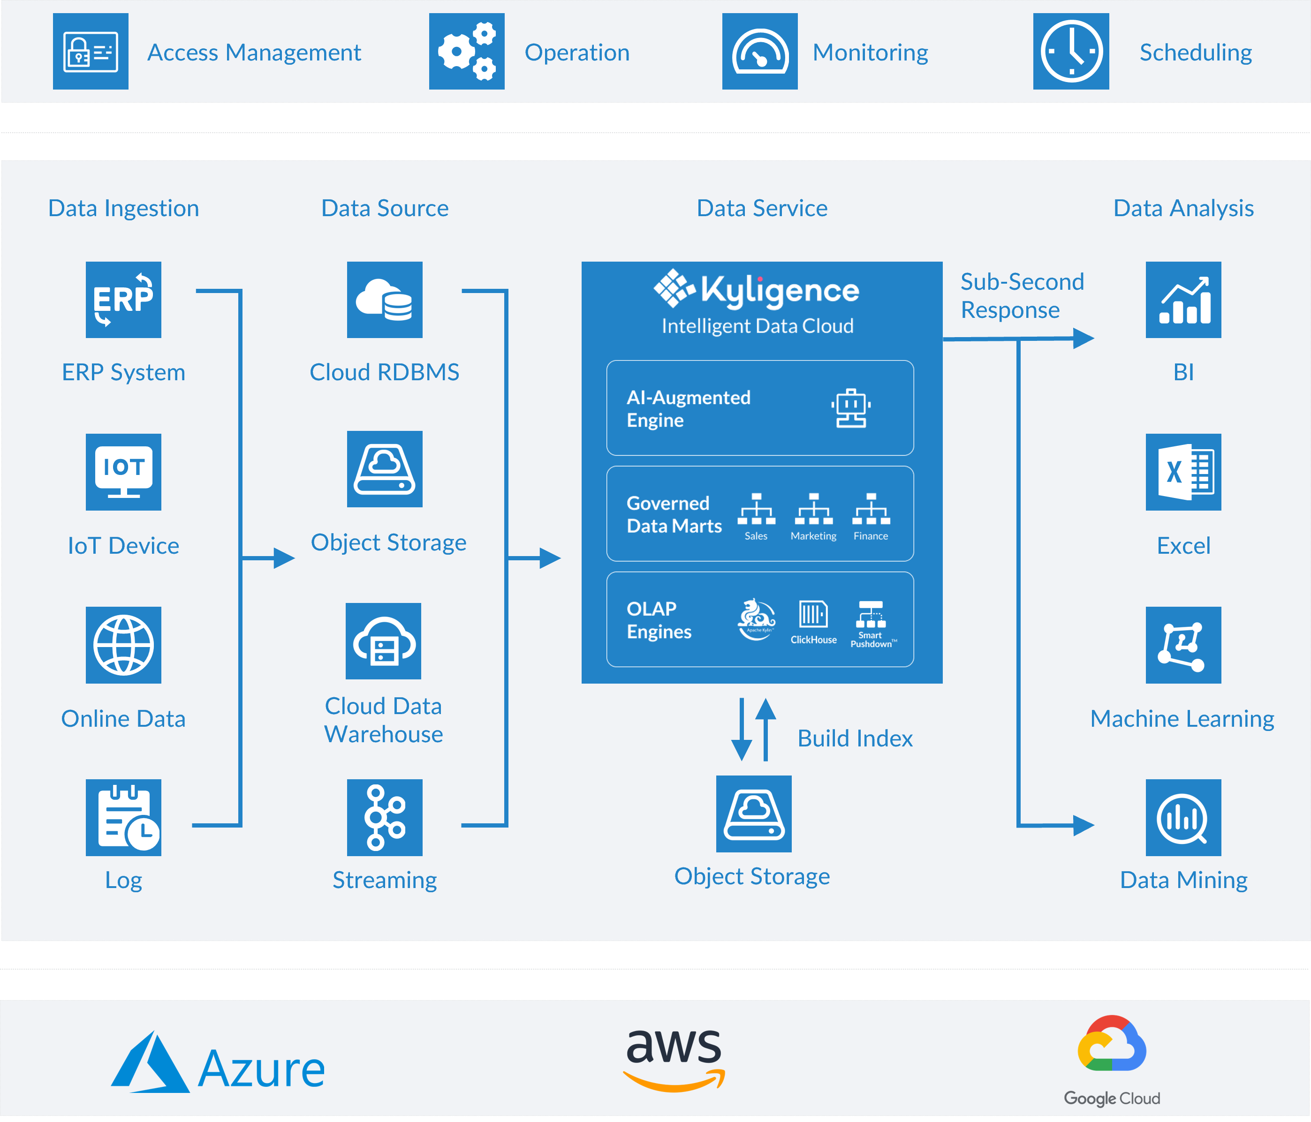Image resolution: width=1311 pixels, height=1122 pixels.
Task: Click the Data Service heading
Action: [762, 208]
